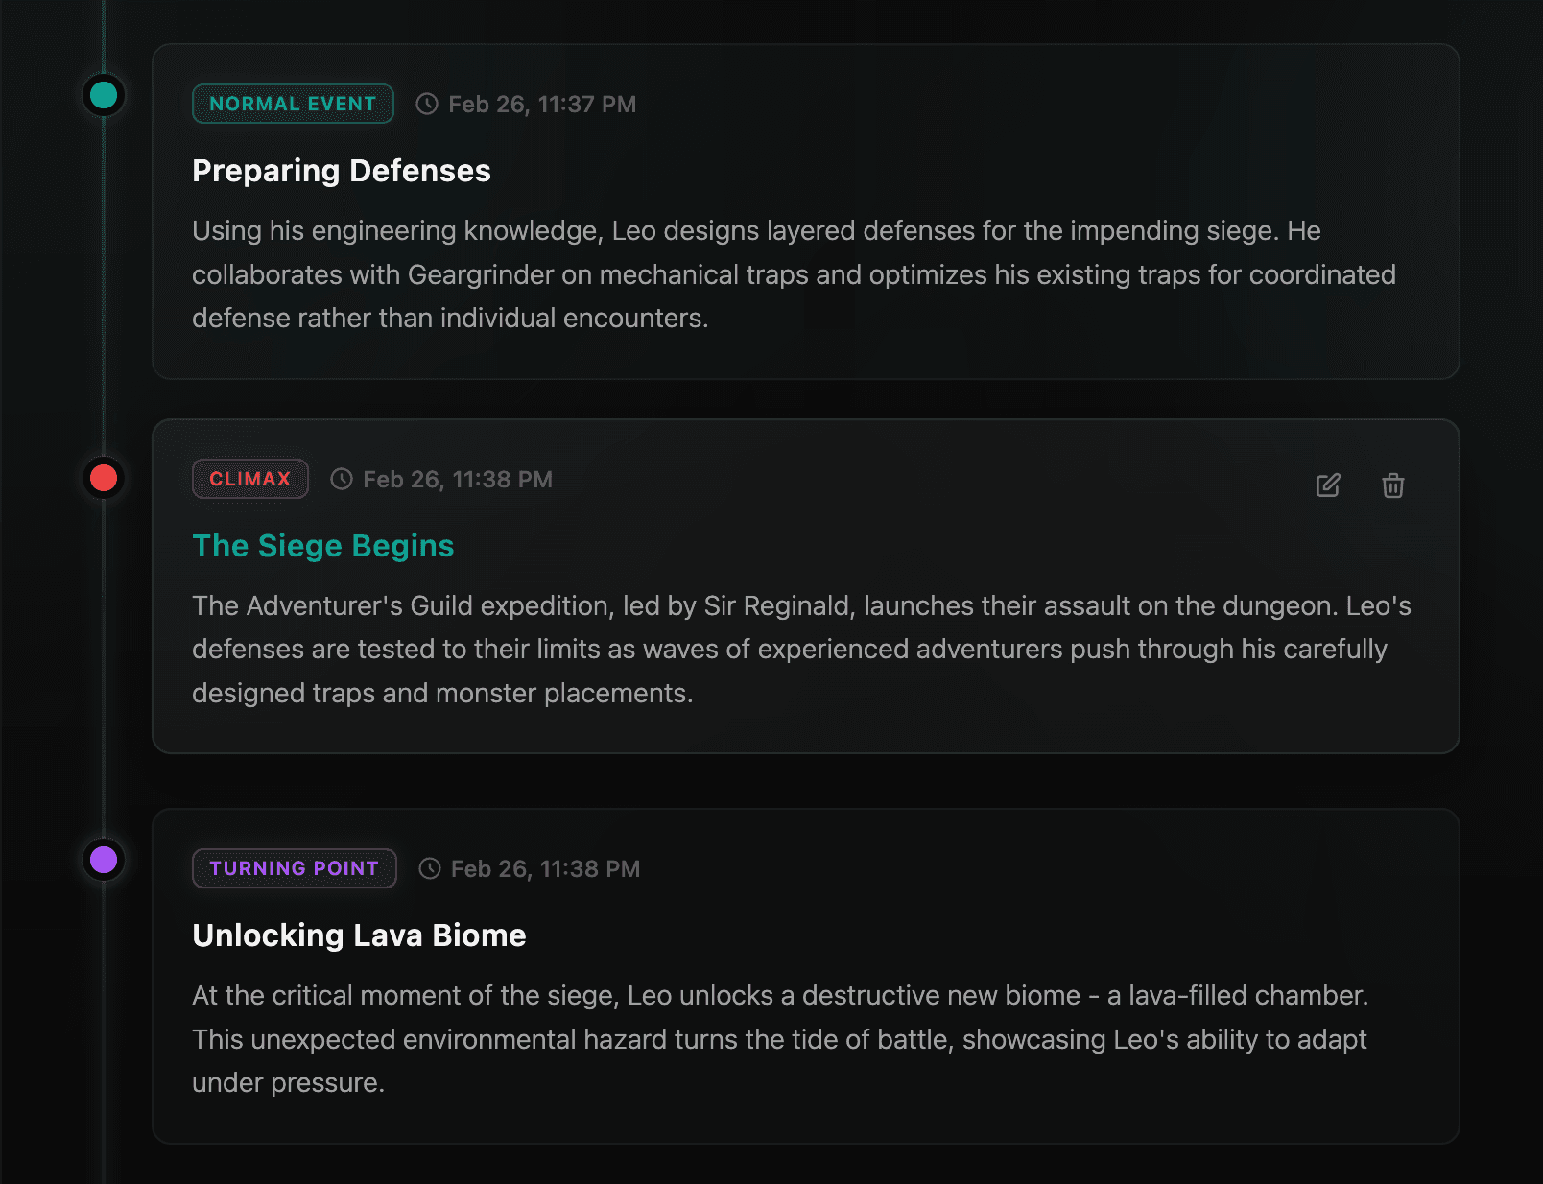This screenshot has width=1543, height=1184.
Task: Select the teal timeline marker dot
Action: click(x=104, y=95)
